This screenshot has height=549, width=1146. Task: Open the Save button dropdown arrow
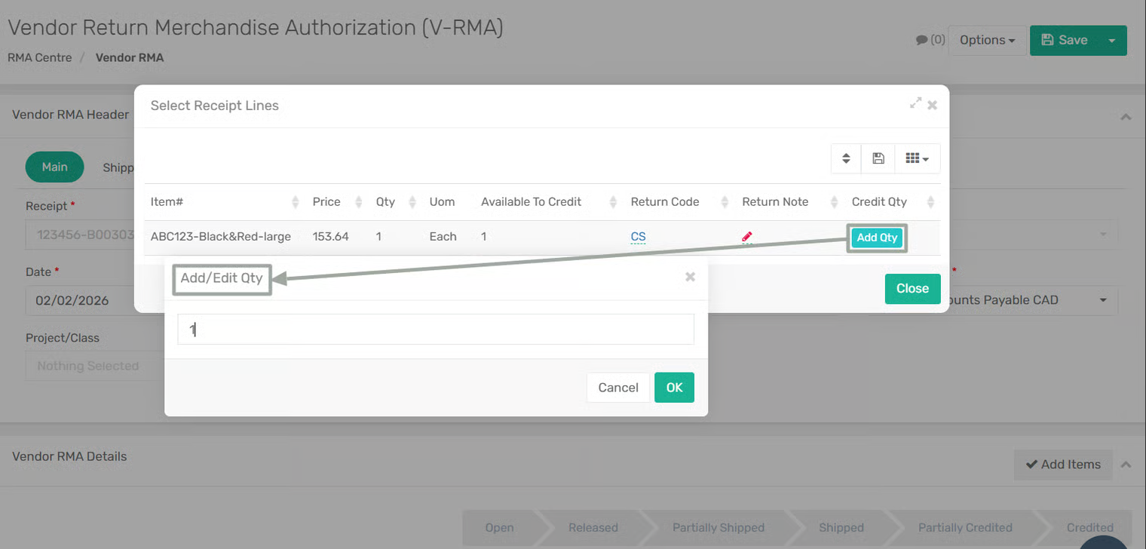[x=1112, y=41]
